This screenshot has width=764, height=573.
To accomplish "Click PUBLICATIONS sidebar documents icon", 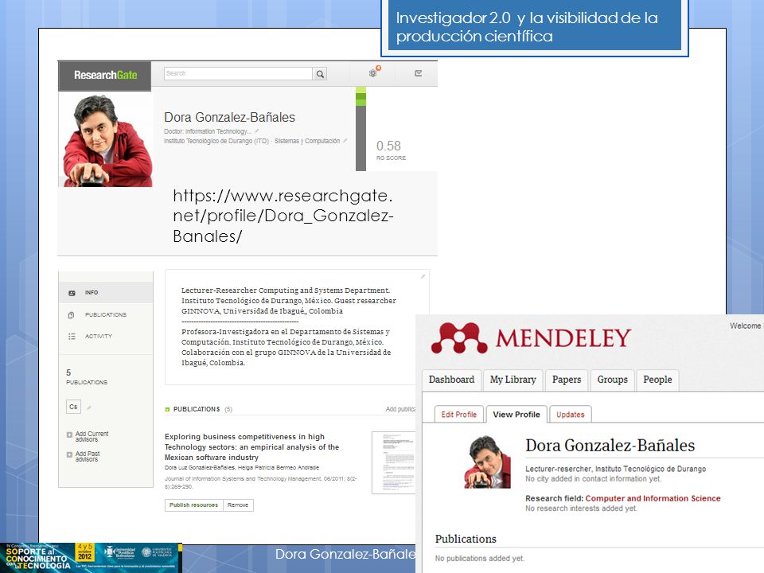I will 71,315.
